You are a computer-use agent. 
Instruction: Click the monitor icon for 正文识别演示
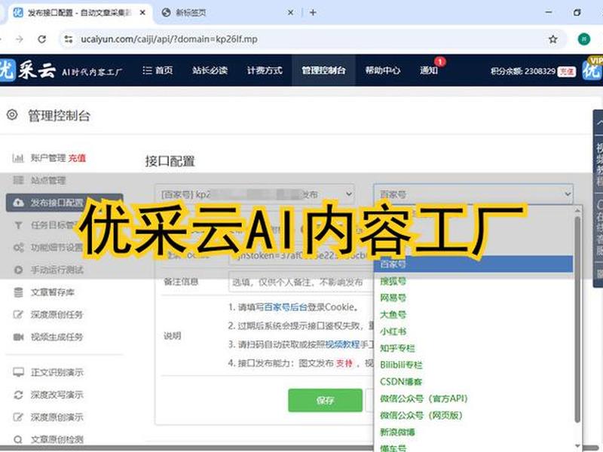coord(18,372)
